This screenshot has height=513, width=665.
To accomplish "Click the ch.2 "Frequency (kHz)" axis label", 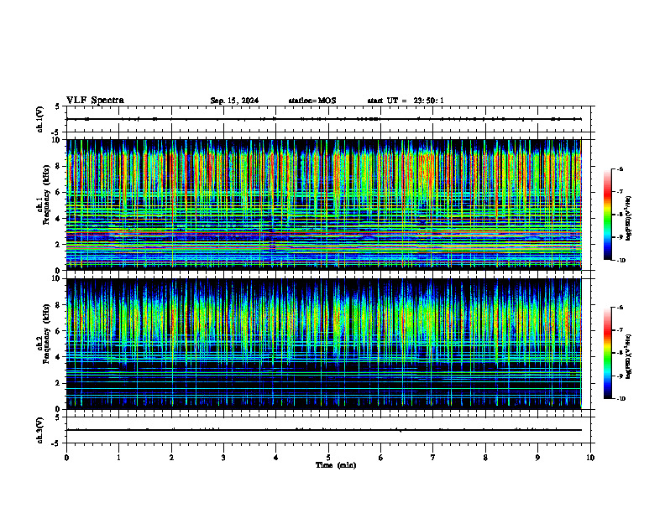I will click(46, 334).
